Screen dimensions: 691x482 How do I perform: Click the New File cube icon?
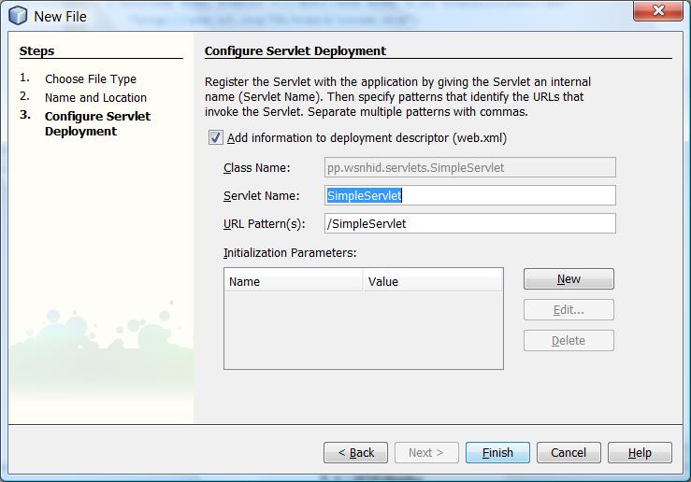click(18, 16)
